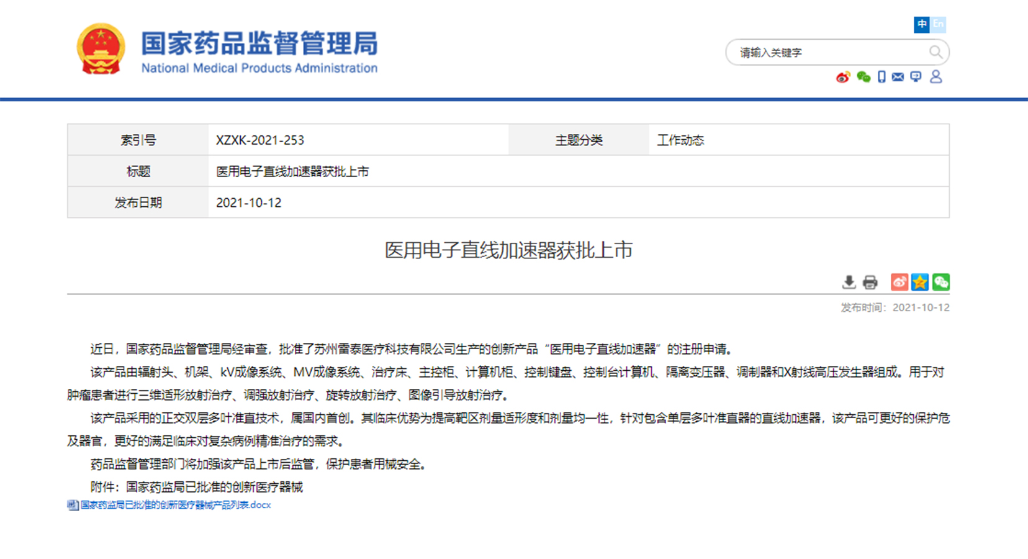Select table title 医用电子直线加速器获批上市

click(292, 171)
